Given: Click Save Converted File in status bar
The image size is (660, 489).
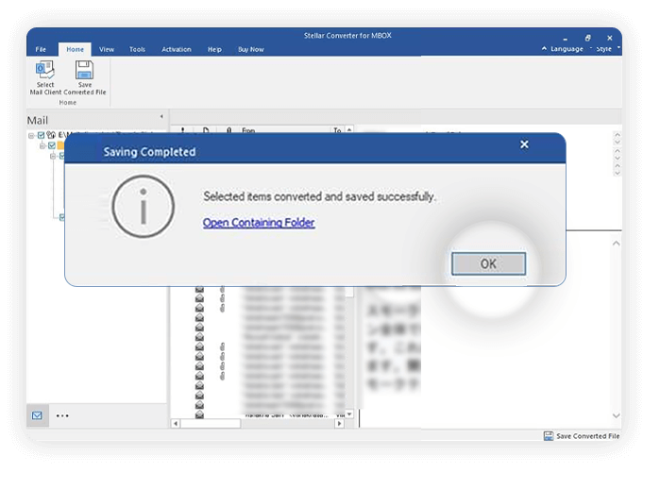Looking at the screenshot, I should tap(583, 436).
